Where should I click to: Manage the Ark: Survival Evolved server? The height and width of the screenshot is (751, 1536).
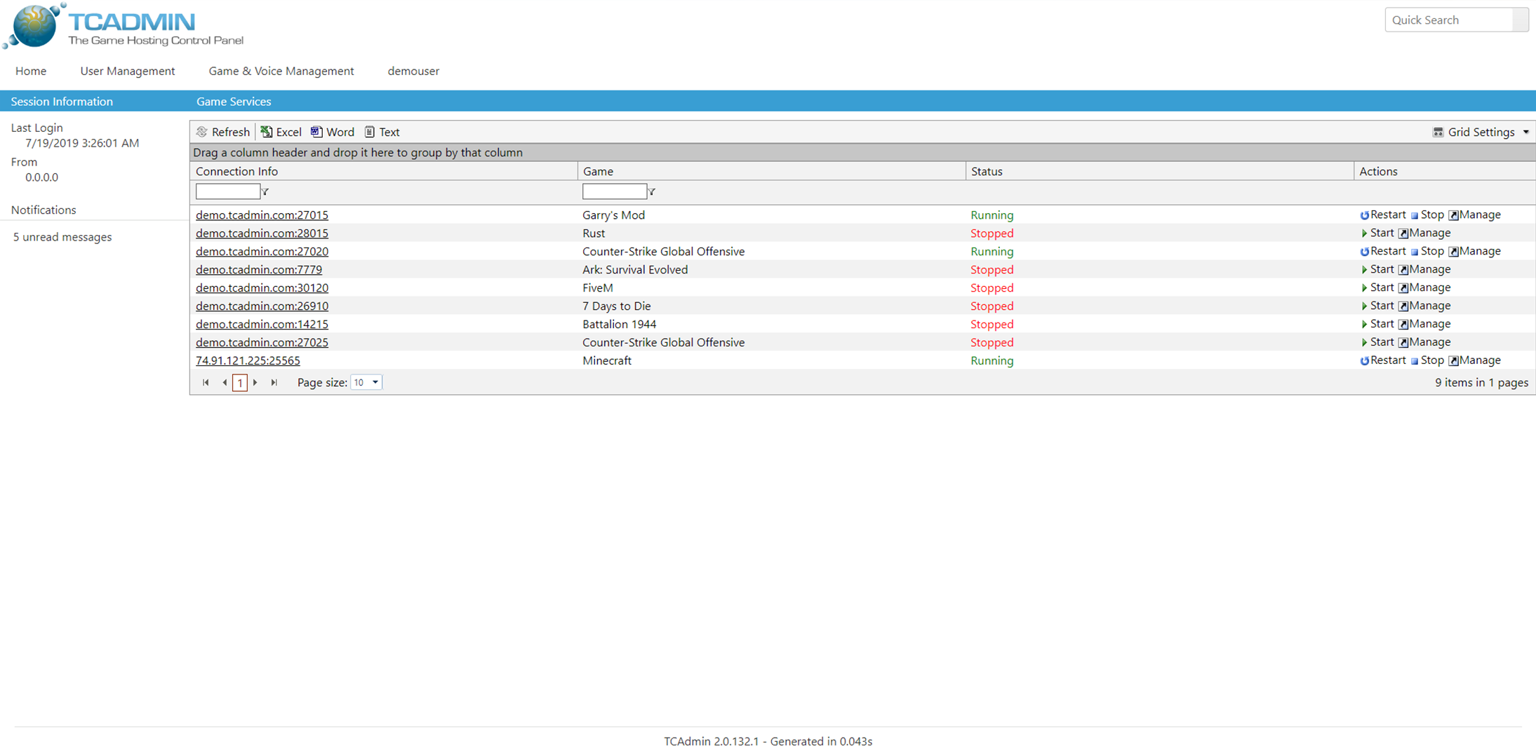point(1424,269)
